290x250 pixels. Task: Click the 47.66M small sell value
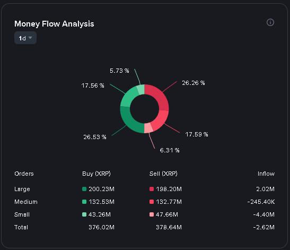pyautogui.click(x=167, y=214)
